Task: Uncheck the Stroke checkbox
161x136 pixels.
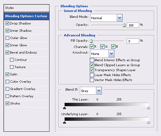Action: [7, 104]
